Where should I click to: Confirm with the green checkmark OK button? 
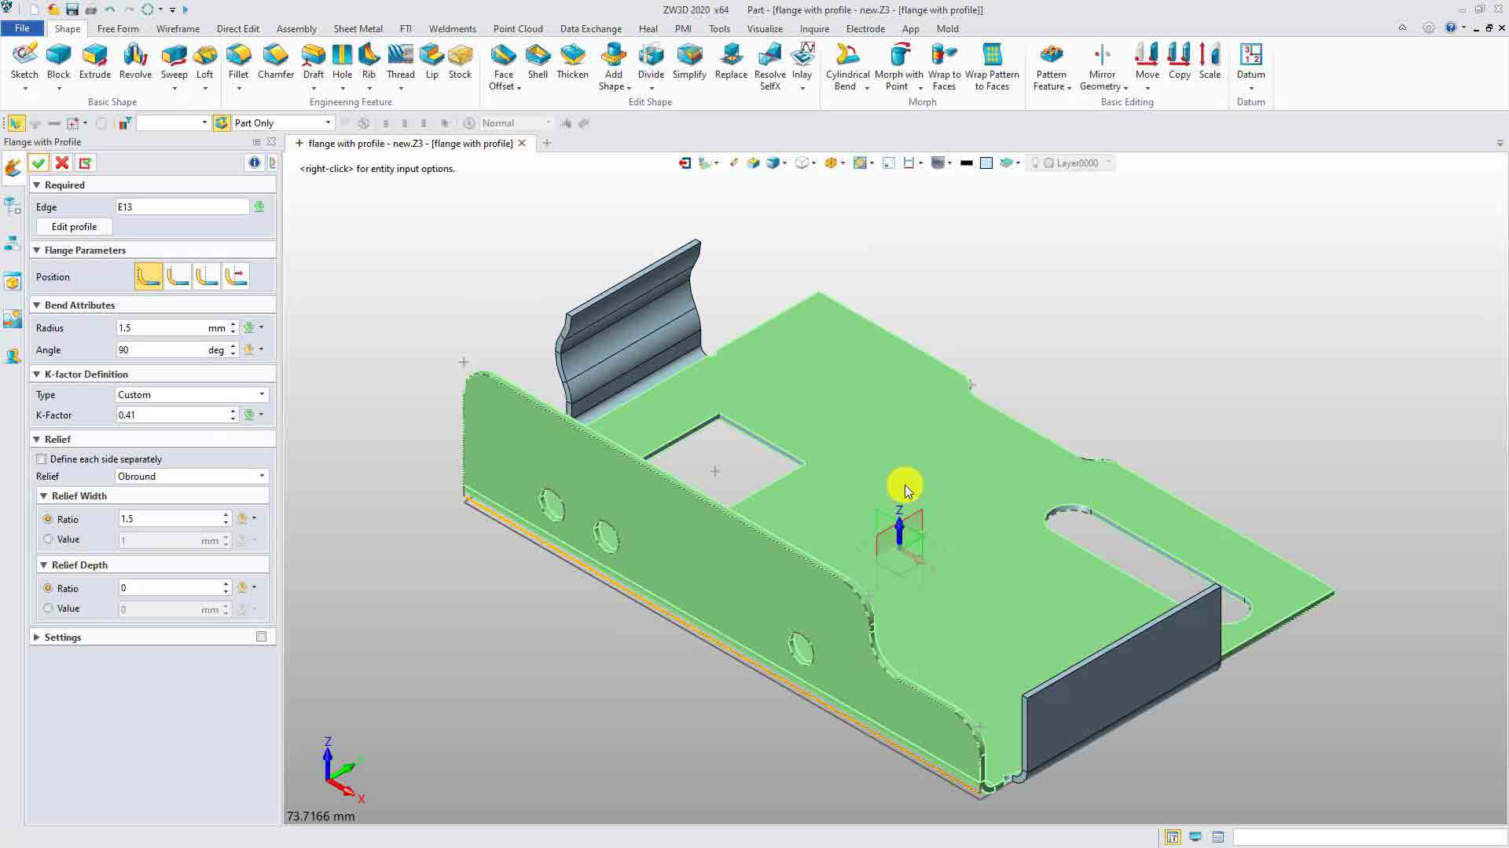[x=38, y=163]
